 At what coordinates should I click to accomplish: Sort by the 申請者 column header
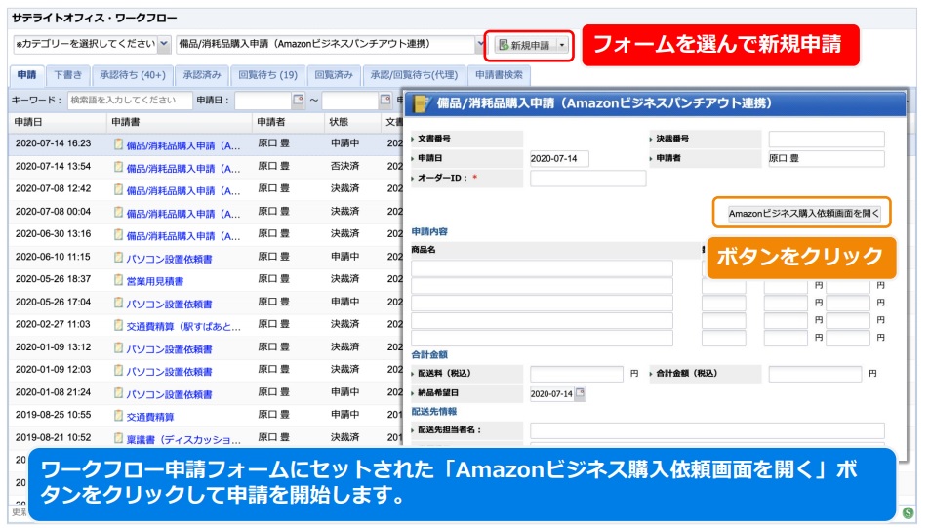[x=289, y=122]
